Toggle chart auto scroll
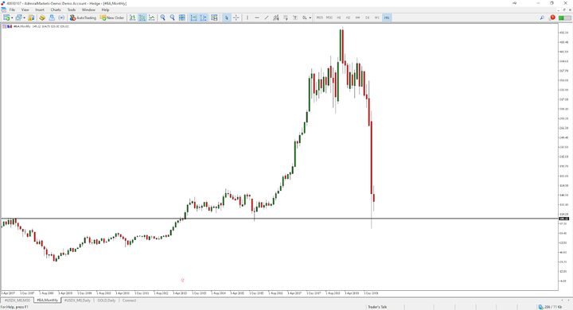The width and height of the screenshot is (573, 310). 193,17
